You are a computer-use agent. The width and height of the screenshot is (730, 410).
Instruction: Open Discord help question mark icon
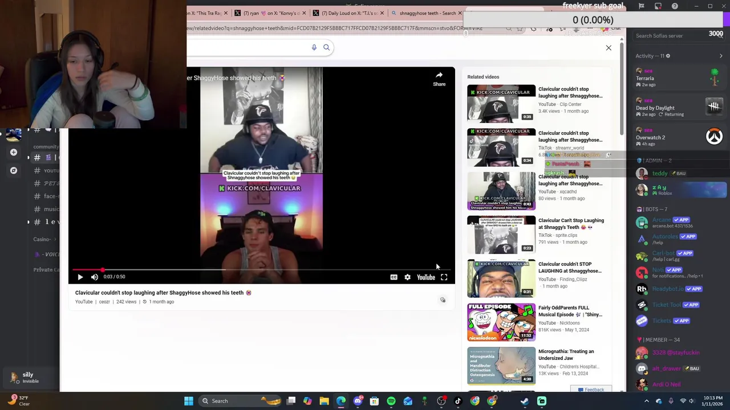click(x=675, y=6)
